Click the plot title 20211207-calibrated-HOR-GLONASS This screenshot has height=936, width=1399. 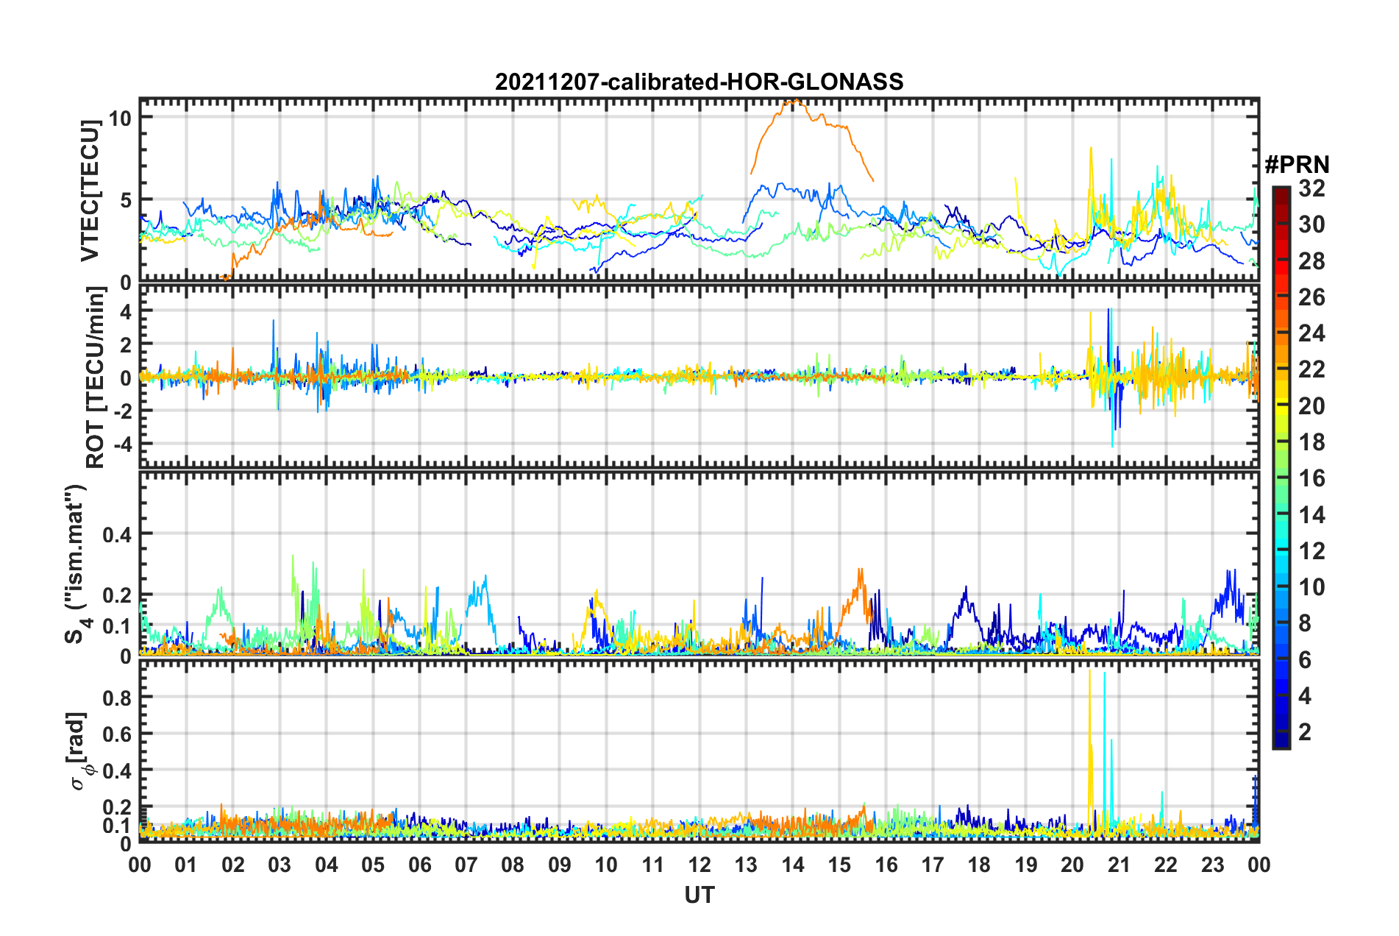[x=699, y=81]
